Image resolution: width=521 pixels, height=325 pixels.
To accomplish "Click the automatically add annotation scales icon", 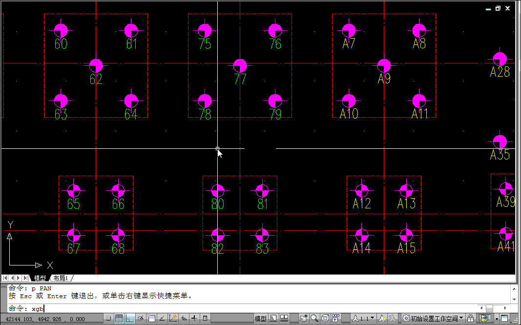I will click(392, 318).
